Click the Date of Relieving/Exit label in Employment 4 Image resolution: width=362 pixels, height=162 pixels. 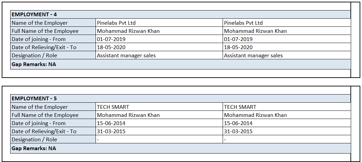[x=44, y=47]
